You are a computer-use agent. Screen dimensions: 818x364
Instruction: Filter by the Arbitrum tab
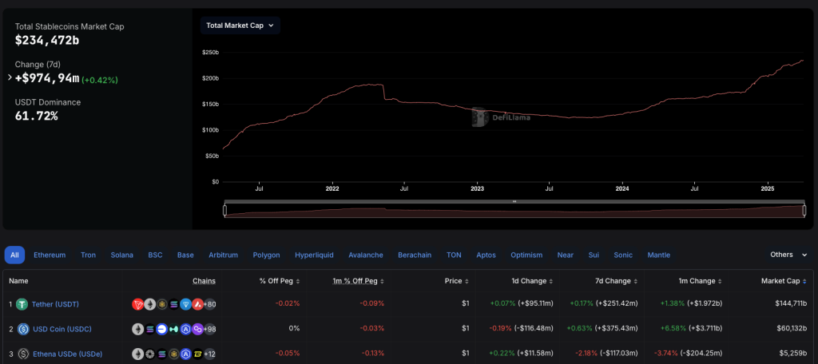[224, 255]
